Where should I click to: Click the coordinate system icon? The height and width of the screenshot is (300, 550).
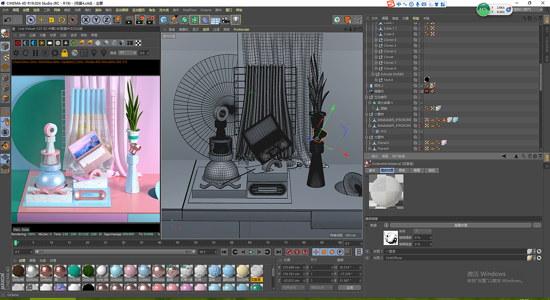click(x=117, y=20)
